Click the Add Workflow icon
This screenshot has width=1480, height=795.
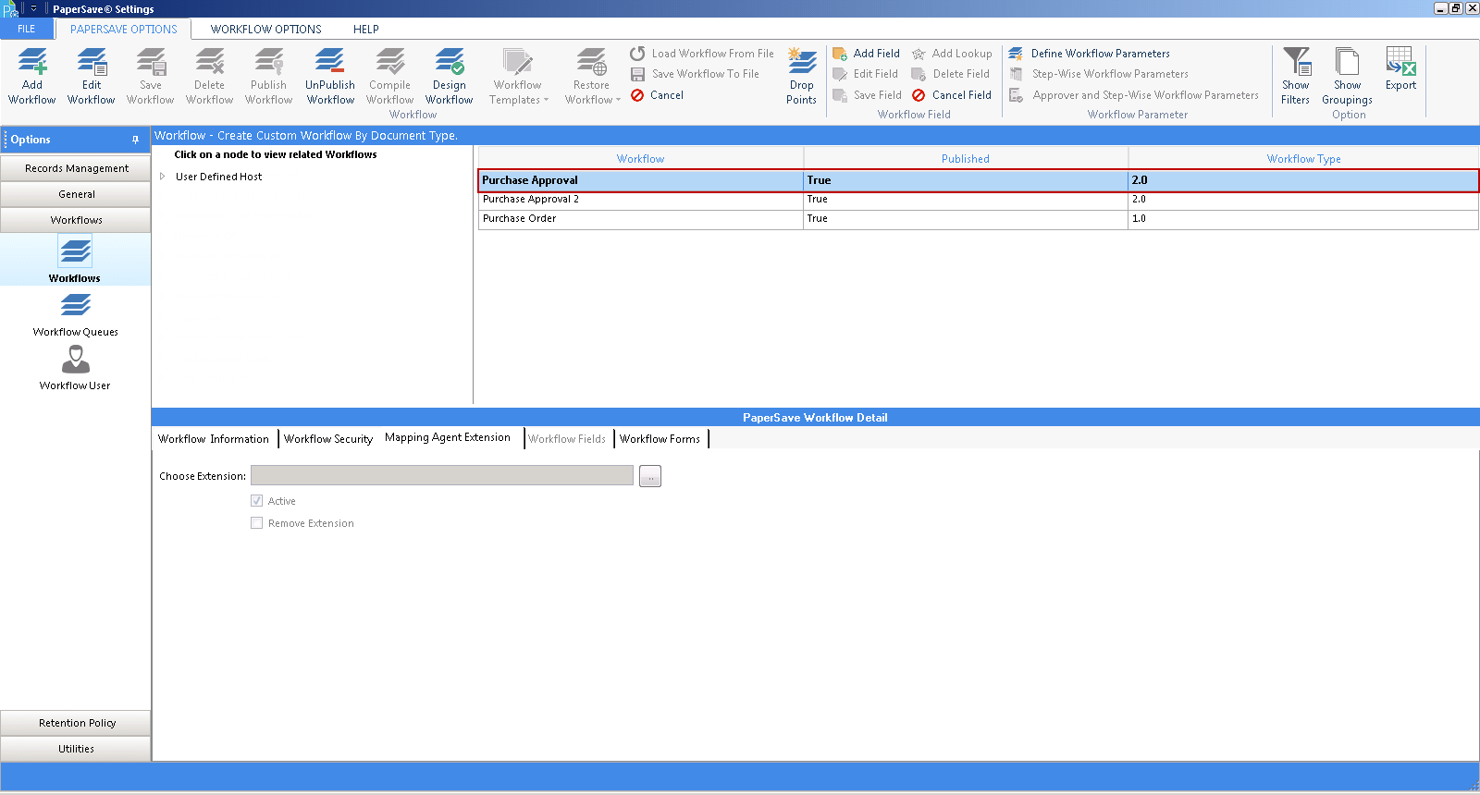tap(32, 76)
